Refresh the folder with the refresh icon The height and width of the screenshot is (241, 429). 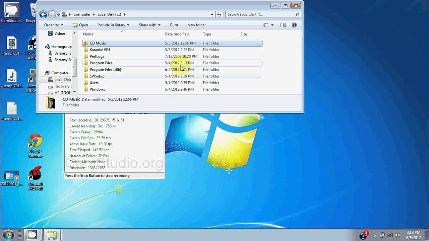(219, 14)
